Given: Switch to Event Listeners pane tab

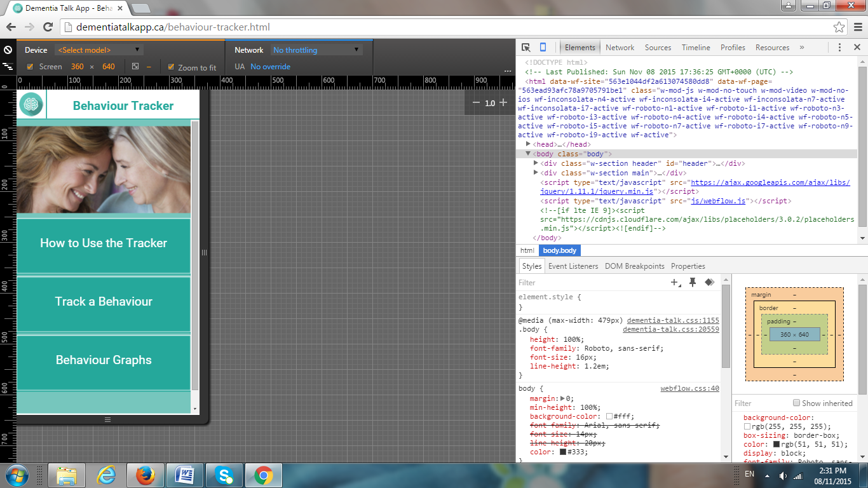Looking at the screenshot, I should pos(573,266).
